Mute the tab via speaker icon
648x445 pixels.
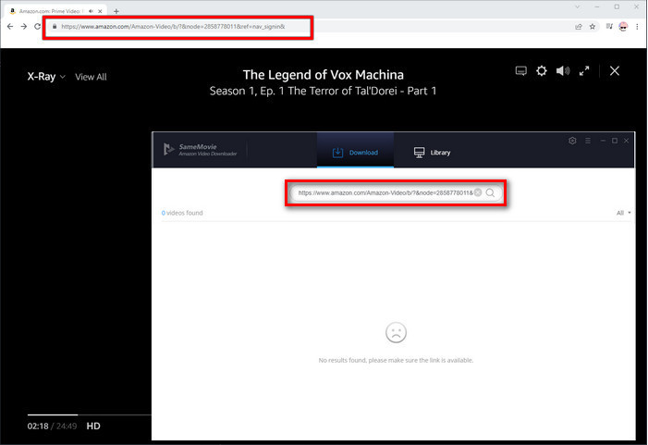tap(91, 11)
